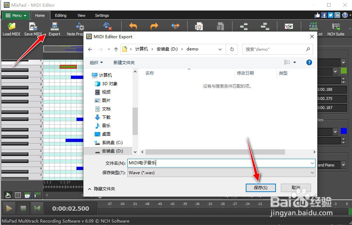Open the Export tool in MixPad
The width and height of the screenshot is (352, 225).
[54, 29]
